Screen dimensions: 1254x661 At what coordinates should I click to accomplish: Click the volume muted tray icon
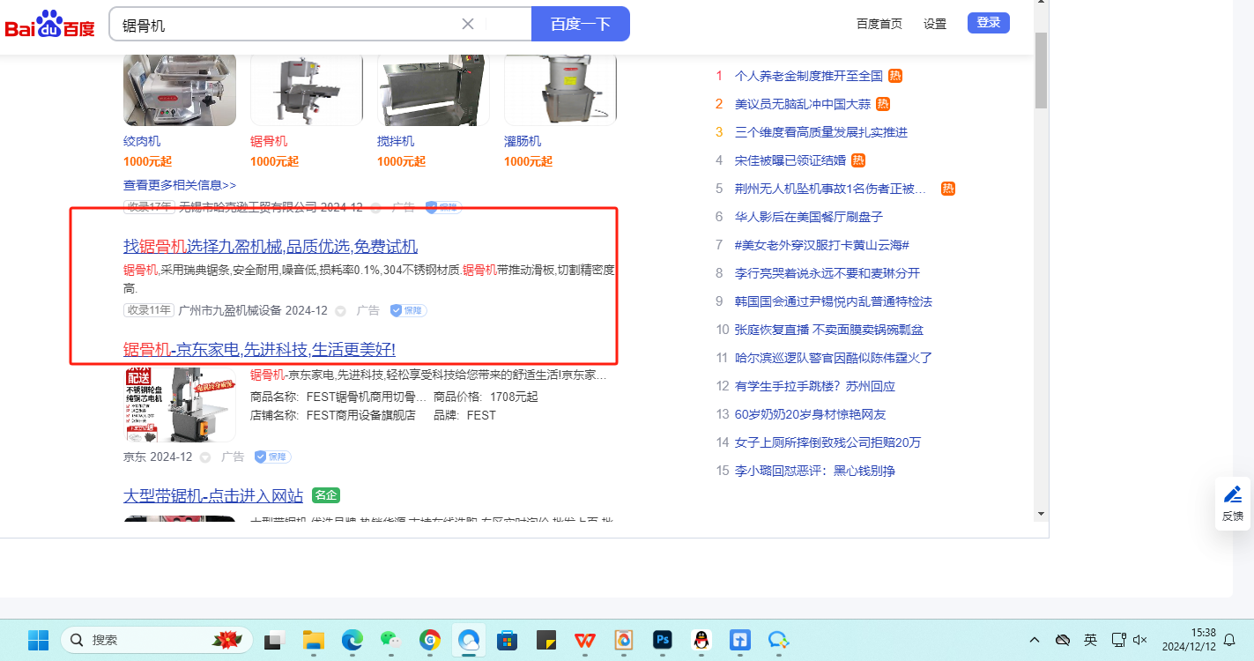pyautogui.click(x=1140, y=640)
